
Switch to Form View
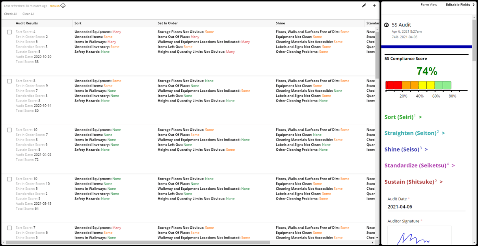429,4
